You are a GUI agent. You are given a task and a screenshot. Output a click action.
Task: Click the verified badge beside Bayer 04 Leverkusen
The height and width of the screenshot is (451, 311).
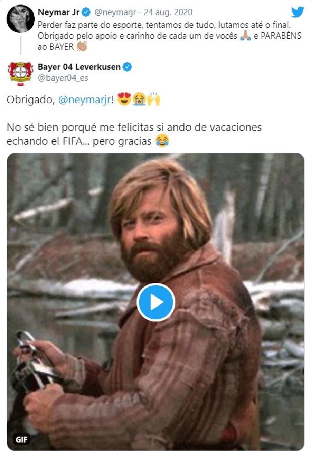[x=127, y=67]
